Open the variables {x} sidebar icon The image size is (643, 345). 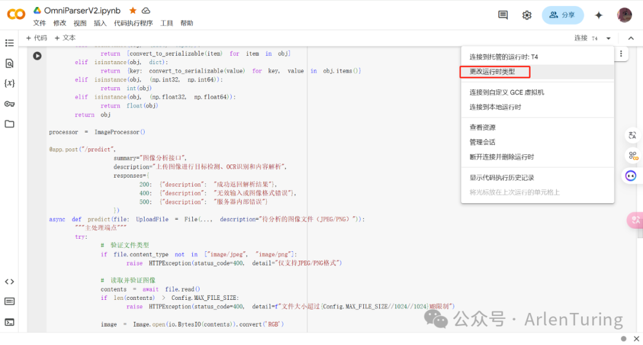pos(10,83)
